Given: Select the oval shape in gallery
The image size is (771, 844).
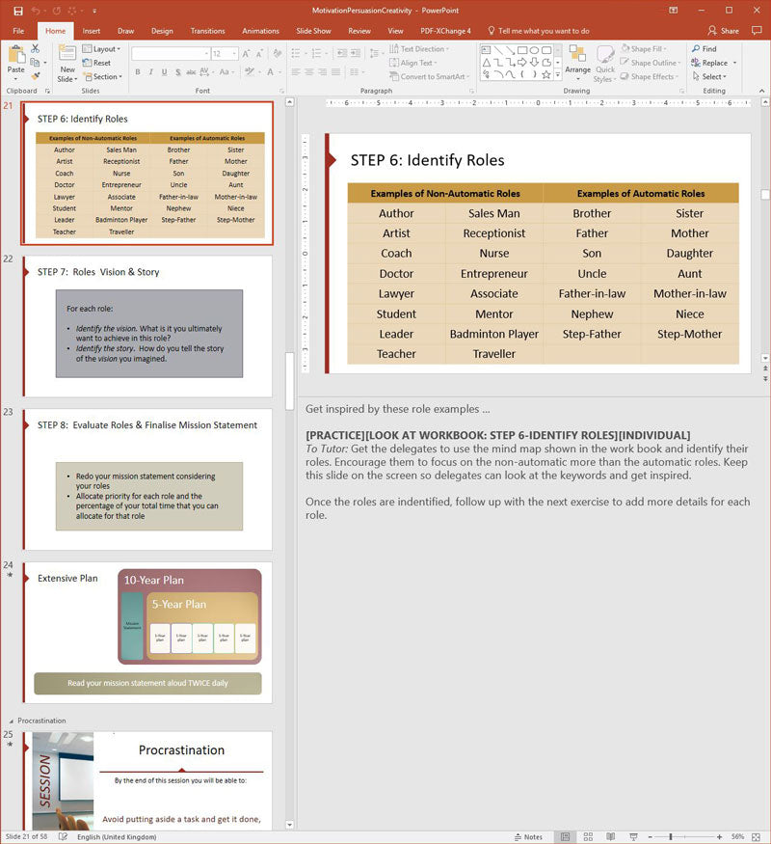Looking at the screenshot, I should (535, 50).
